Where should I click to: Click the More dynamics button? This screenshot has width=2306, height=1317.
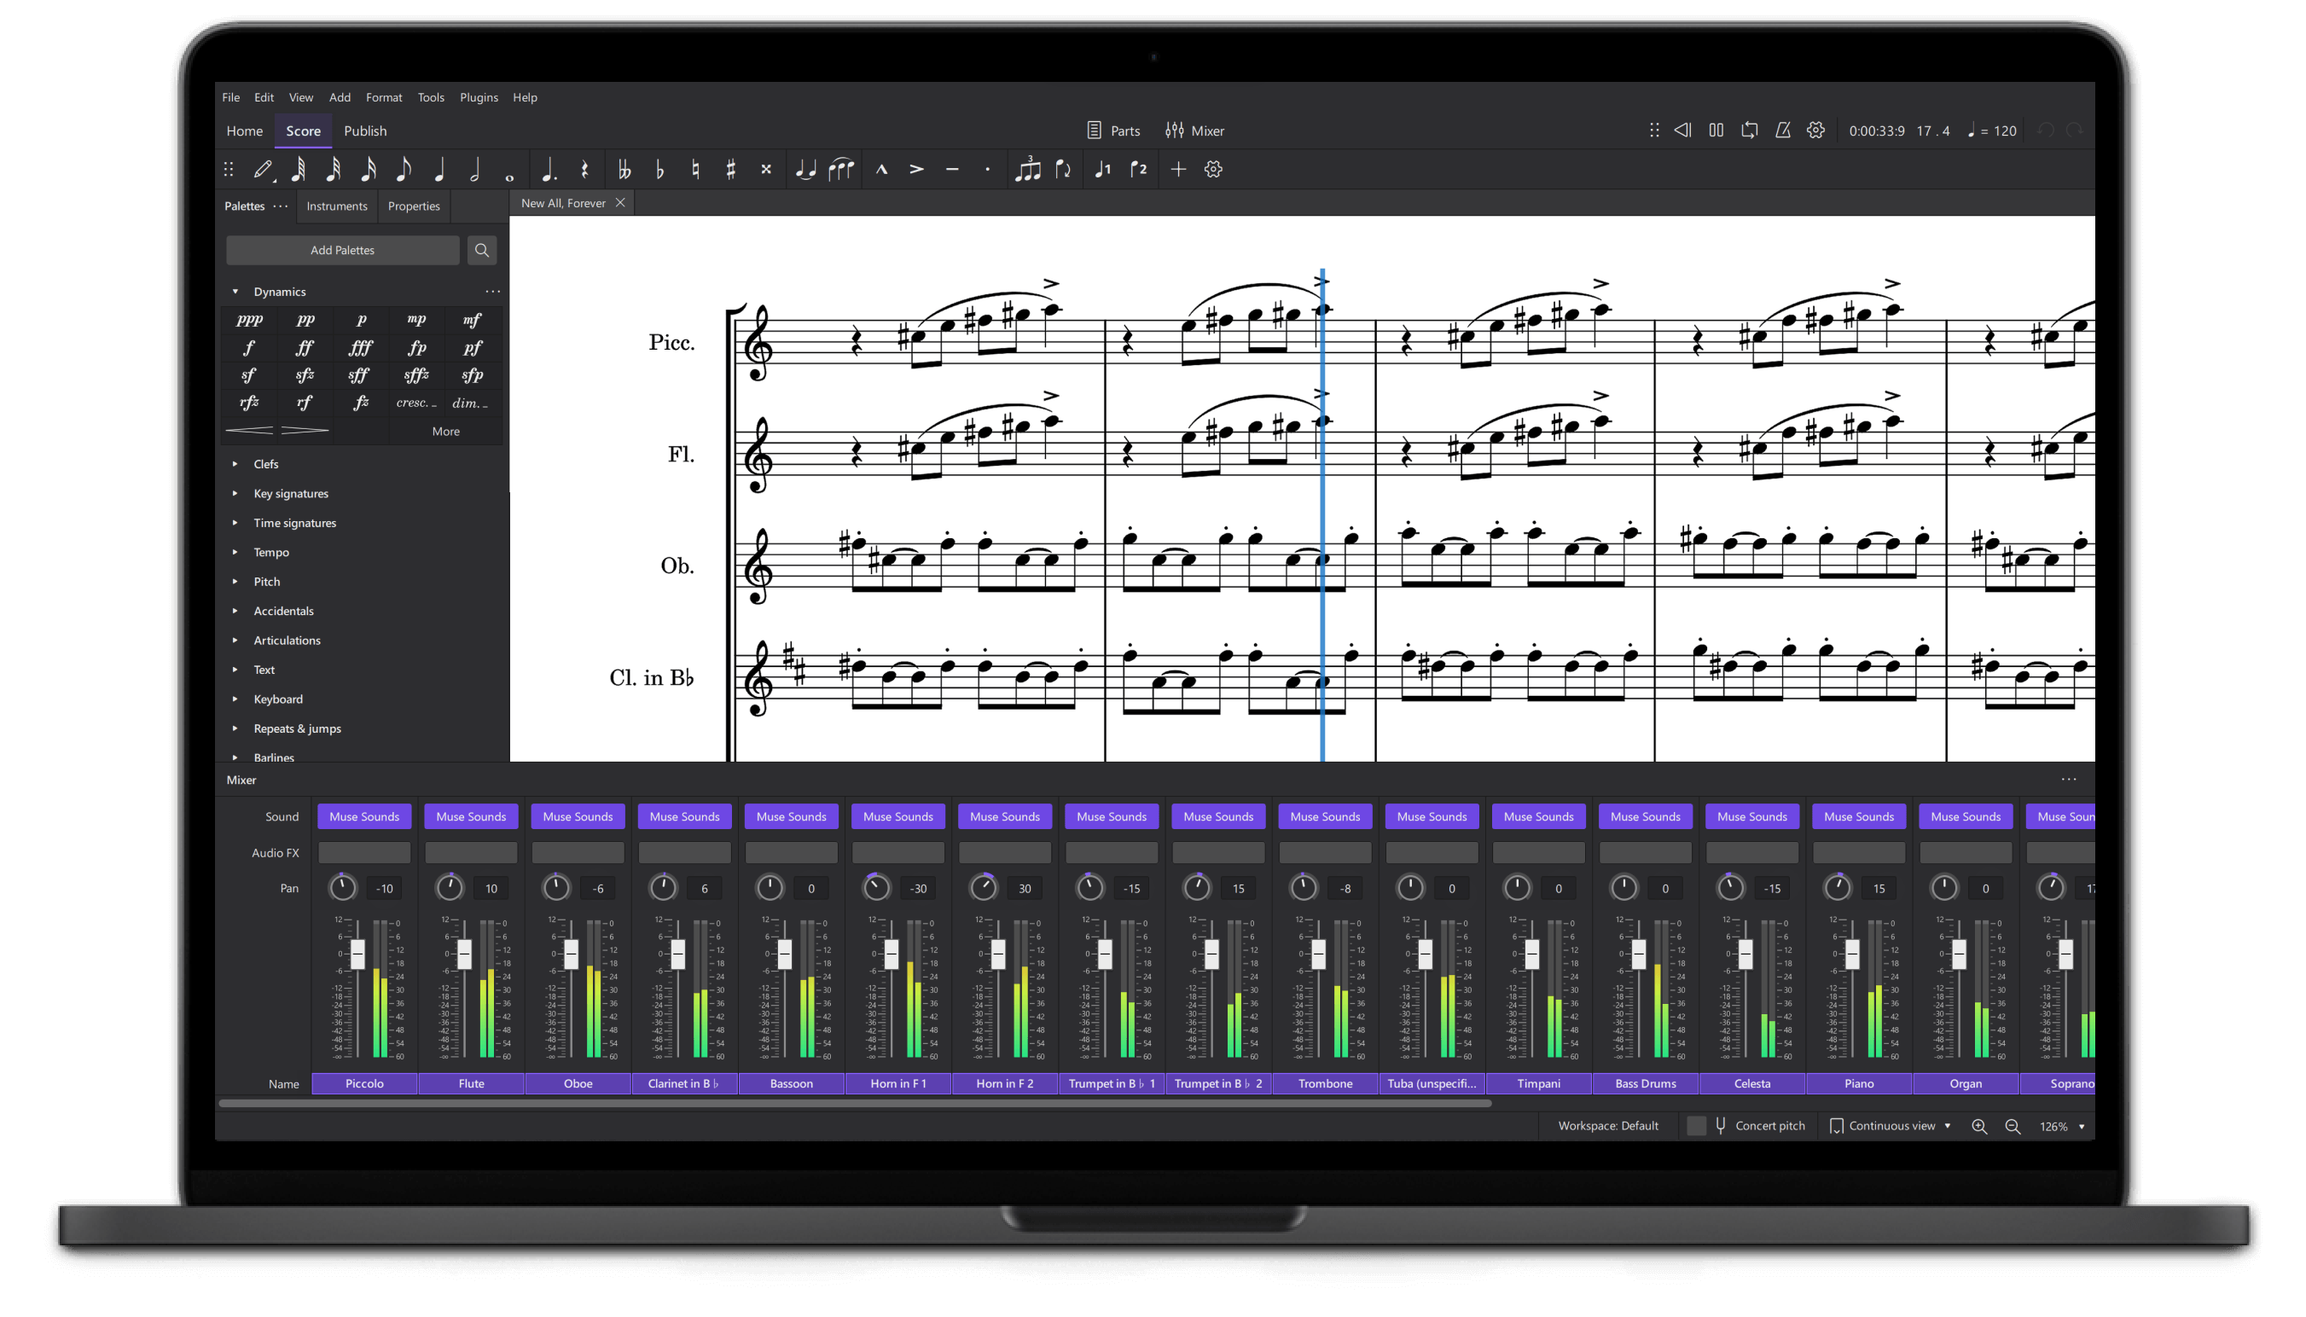tap(447, 431)
